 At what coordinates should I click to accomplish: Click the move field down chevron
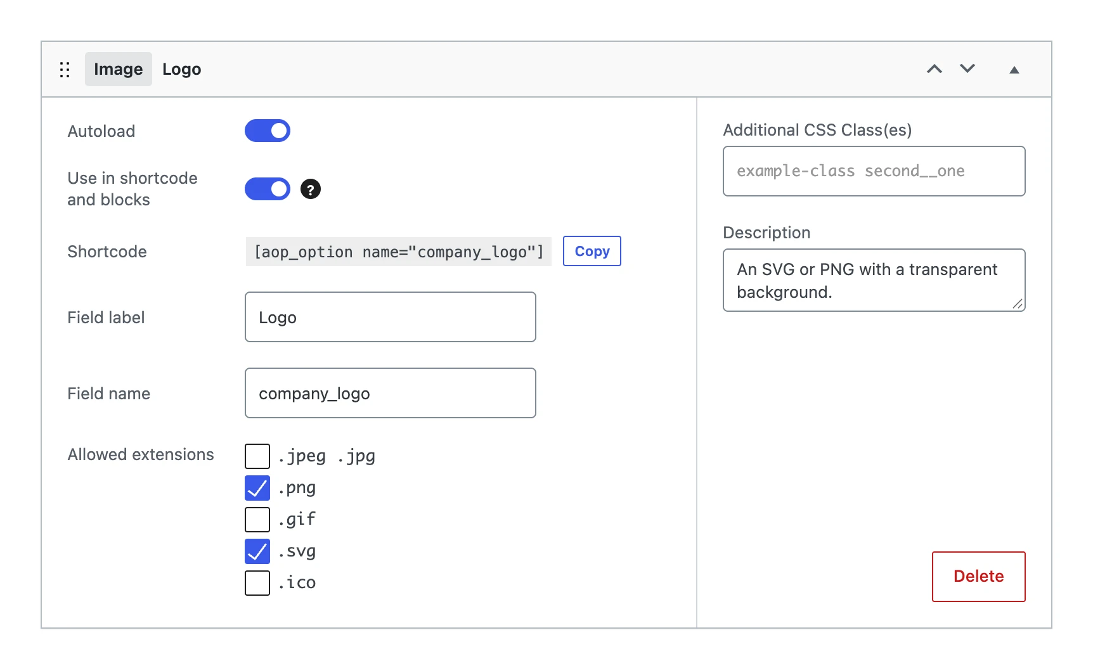pos(967,68)
